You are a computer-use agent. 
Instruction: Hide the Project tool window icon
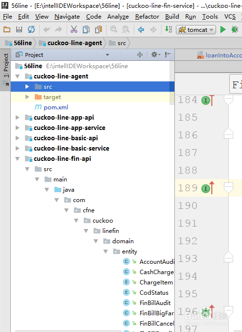pyautogui.click(x=168, y=55)
